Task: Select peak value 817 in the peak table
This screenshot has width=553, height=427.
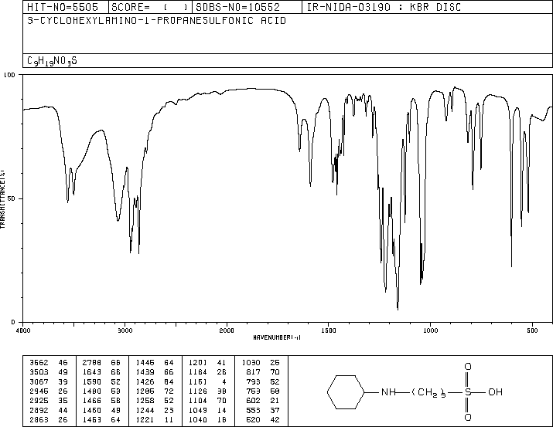Action: pyautogui.click(x=253, y=371)
